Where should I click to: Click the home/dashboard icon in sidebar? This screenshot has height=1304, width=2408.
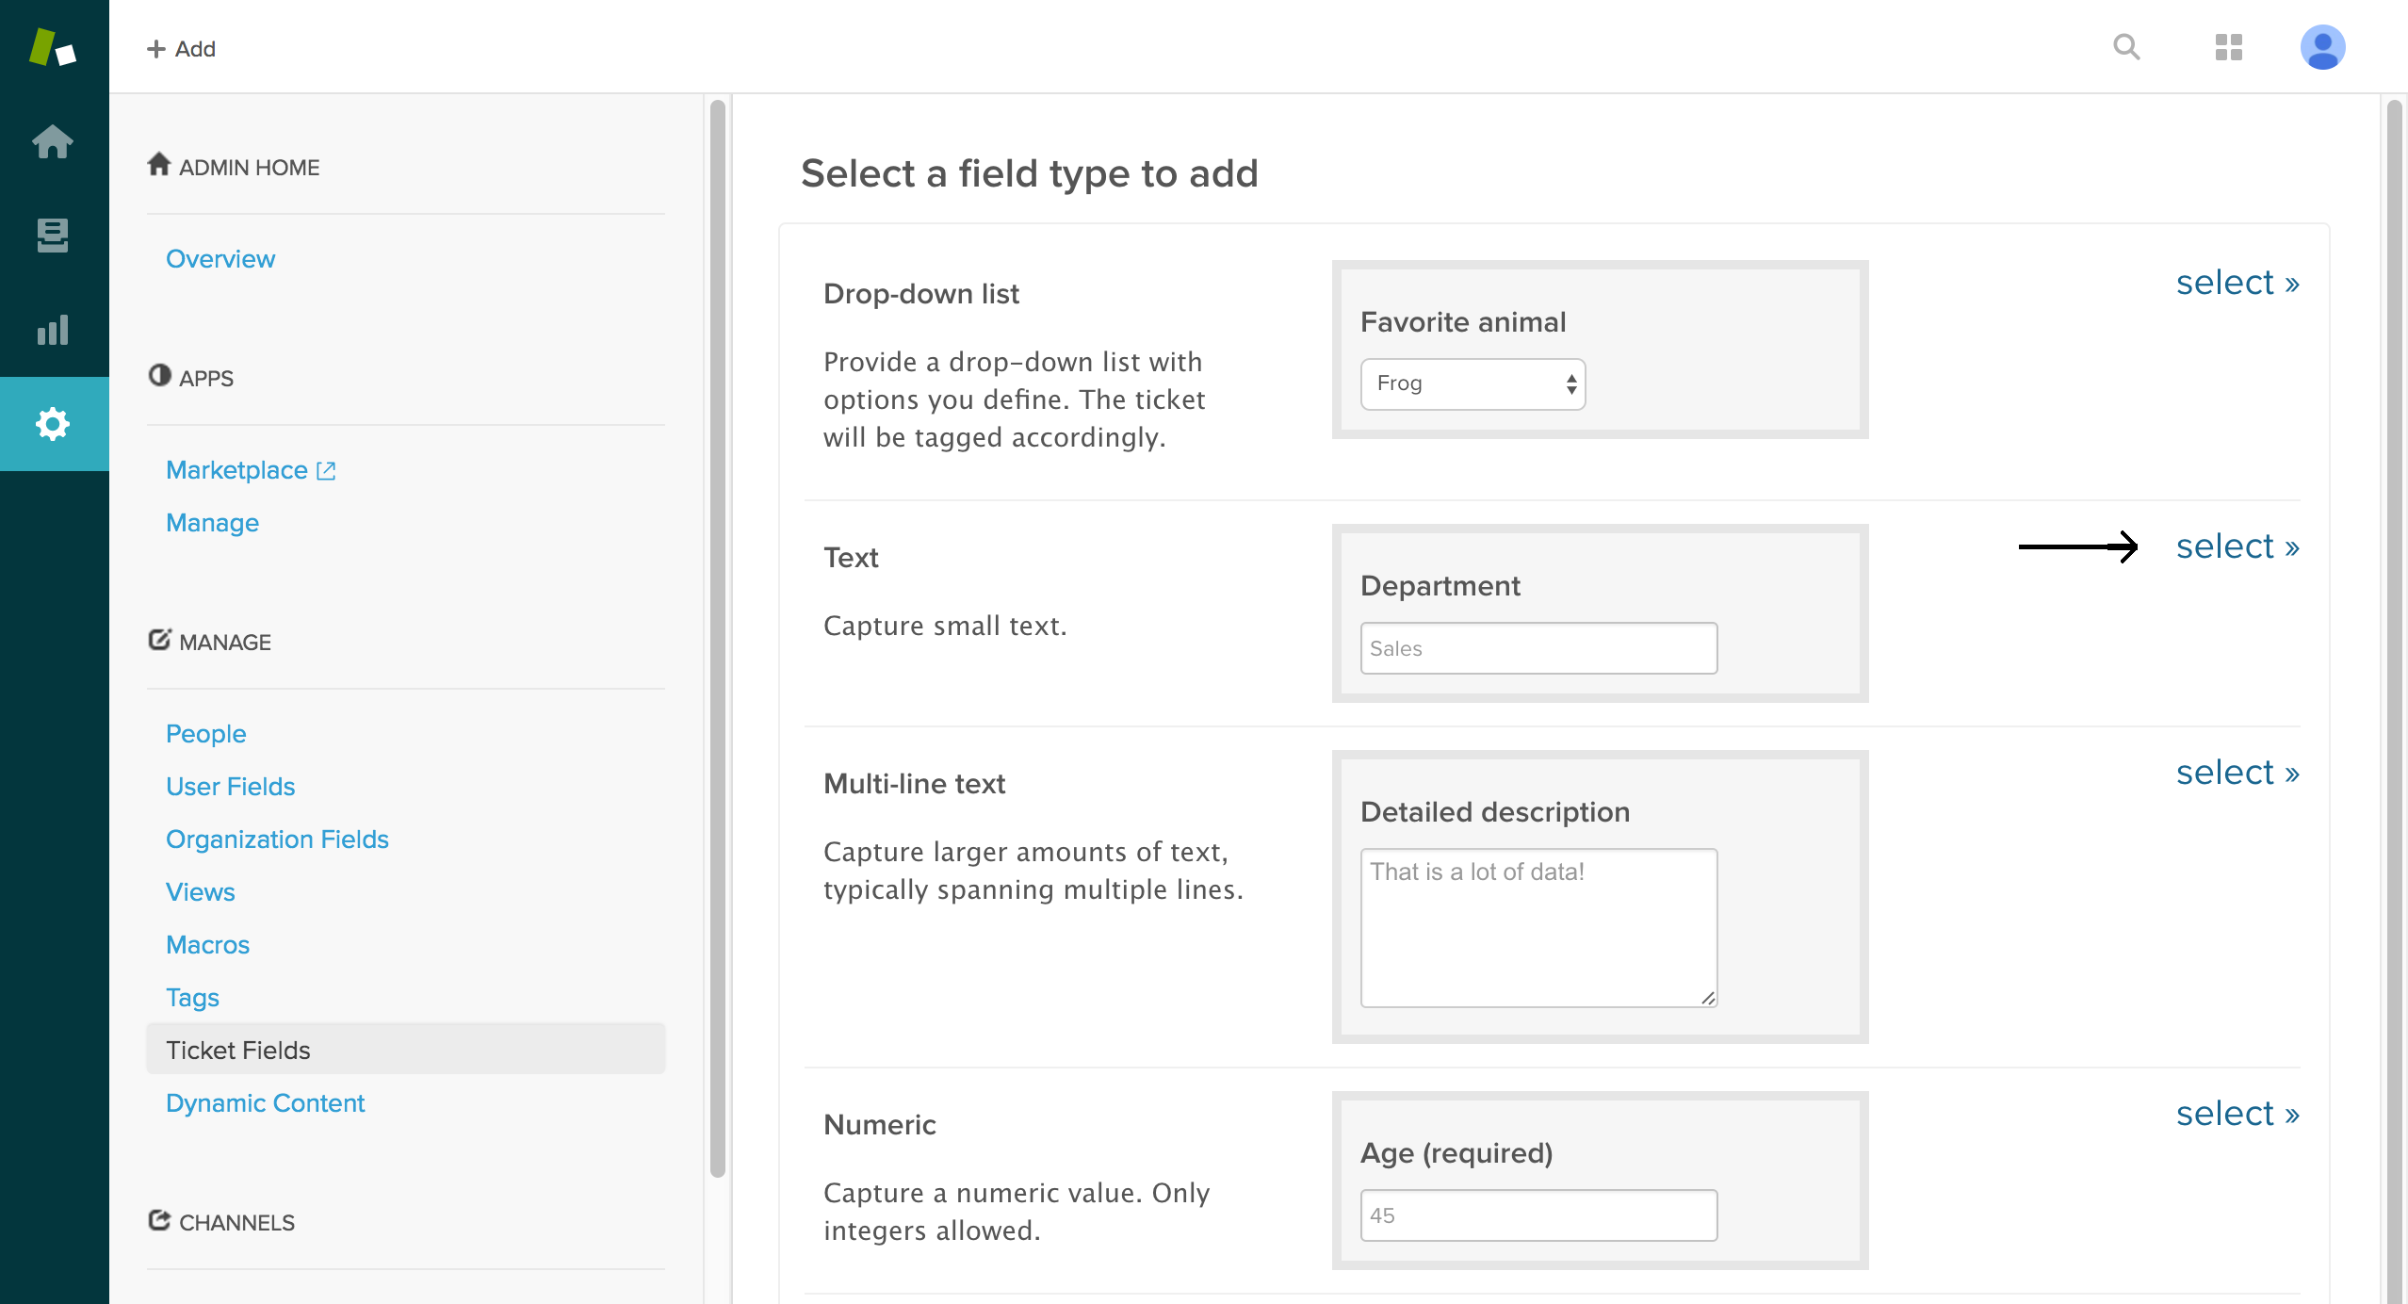[x=53, y=141]
